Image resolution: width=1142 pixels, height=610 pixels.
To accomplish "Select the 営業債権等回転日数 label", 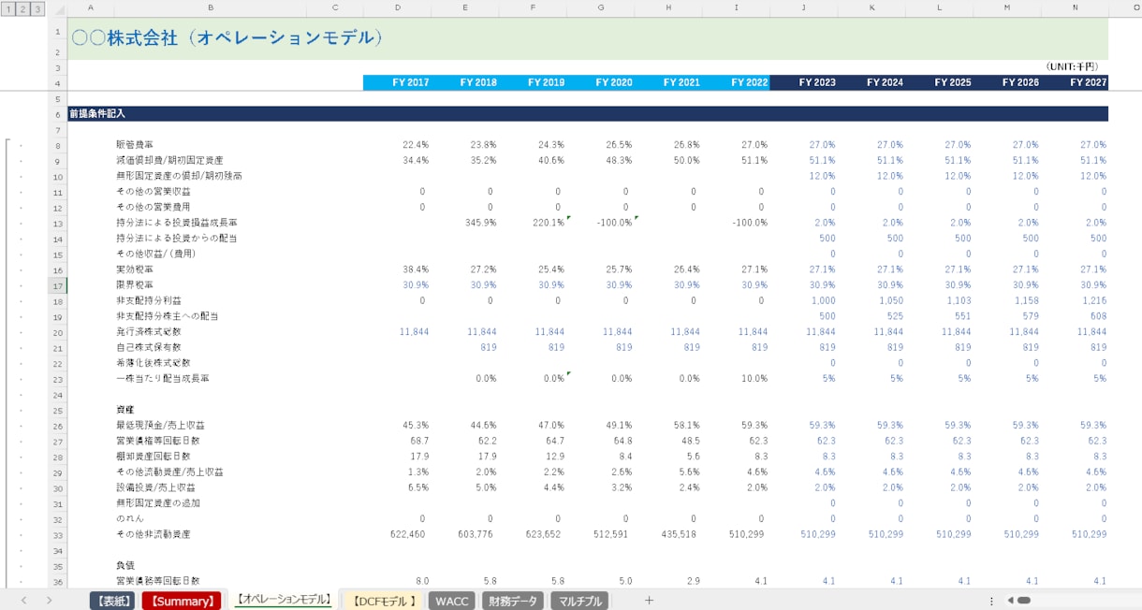I will click(157, 441).
